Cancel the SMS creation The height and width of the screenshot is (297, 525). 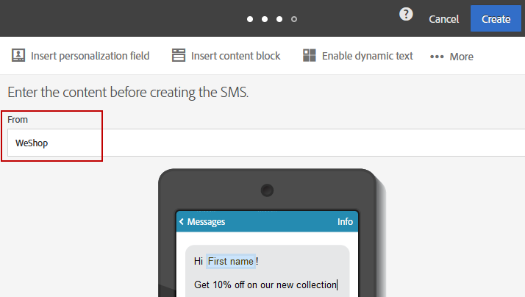(x=443, y=19)
